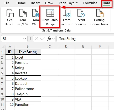Open the File menu tab
114x110 pixels.
tap(7, 3)
